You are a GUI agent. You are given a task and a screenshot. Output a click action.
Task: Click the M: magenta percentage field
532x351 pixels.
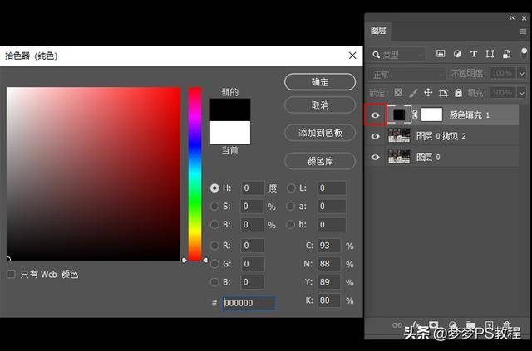[329, 264]
